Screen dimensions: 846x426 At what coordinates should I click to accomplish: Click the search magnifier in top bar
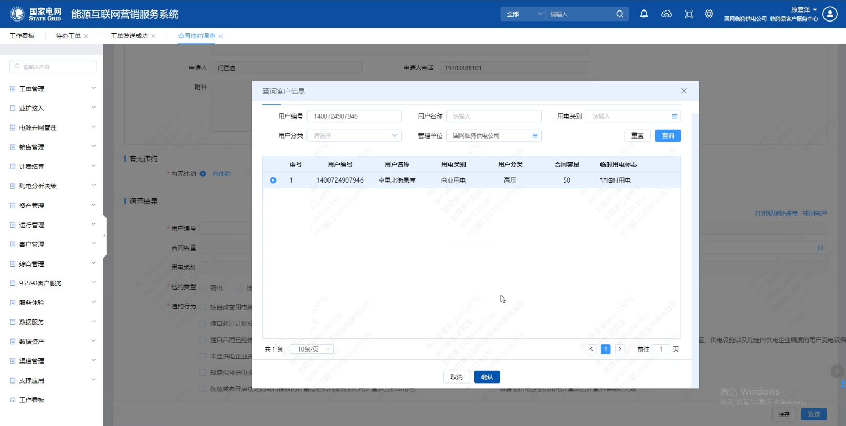tap(620, 14)
